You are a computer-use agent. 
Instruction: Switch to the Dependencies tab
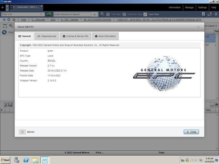tap(47, 36)
